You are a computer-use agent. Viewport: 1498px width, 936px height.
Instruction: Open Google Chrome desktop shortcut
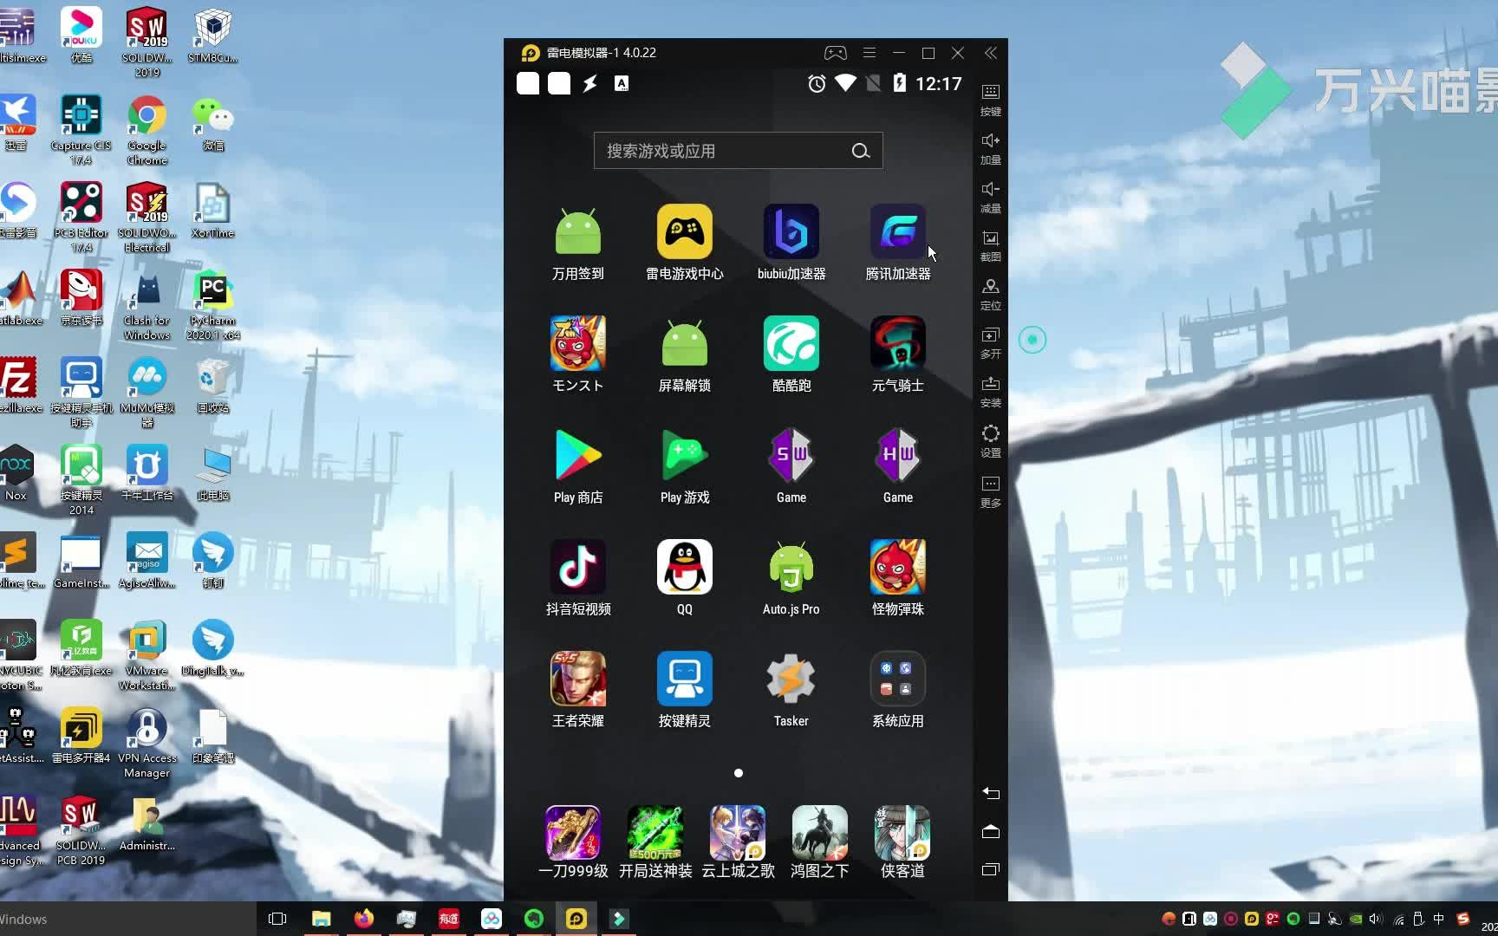tap(147, 130)
